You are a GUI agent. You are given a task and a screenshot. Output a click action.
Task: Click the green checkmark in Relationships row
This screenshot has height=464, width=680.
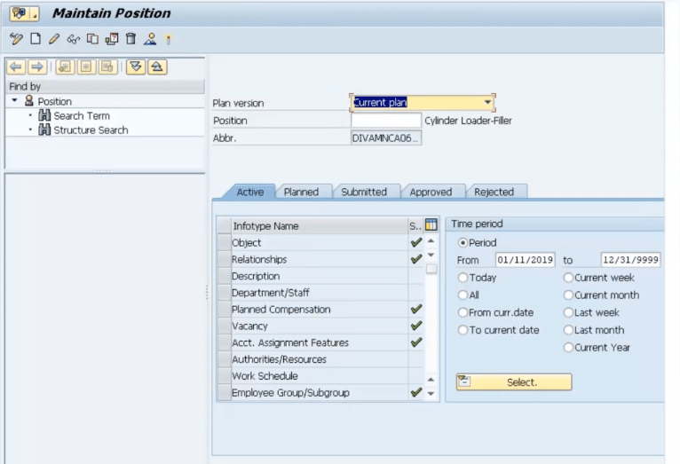coord(416,259)
